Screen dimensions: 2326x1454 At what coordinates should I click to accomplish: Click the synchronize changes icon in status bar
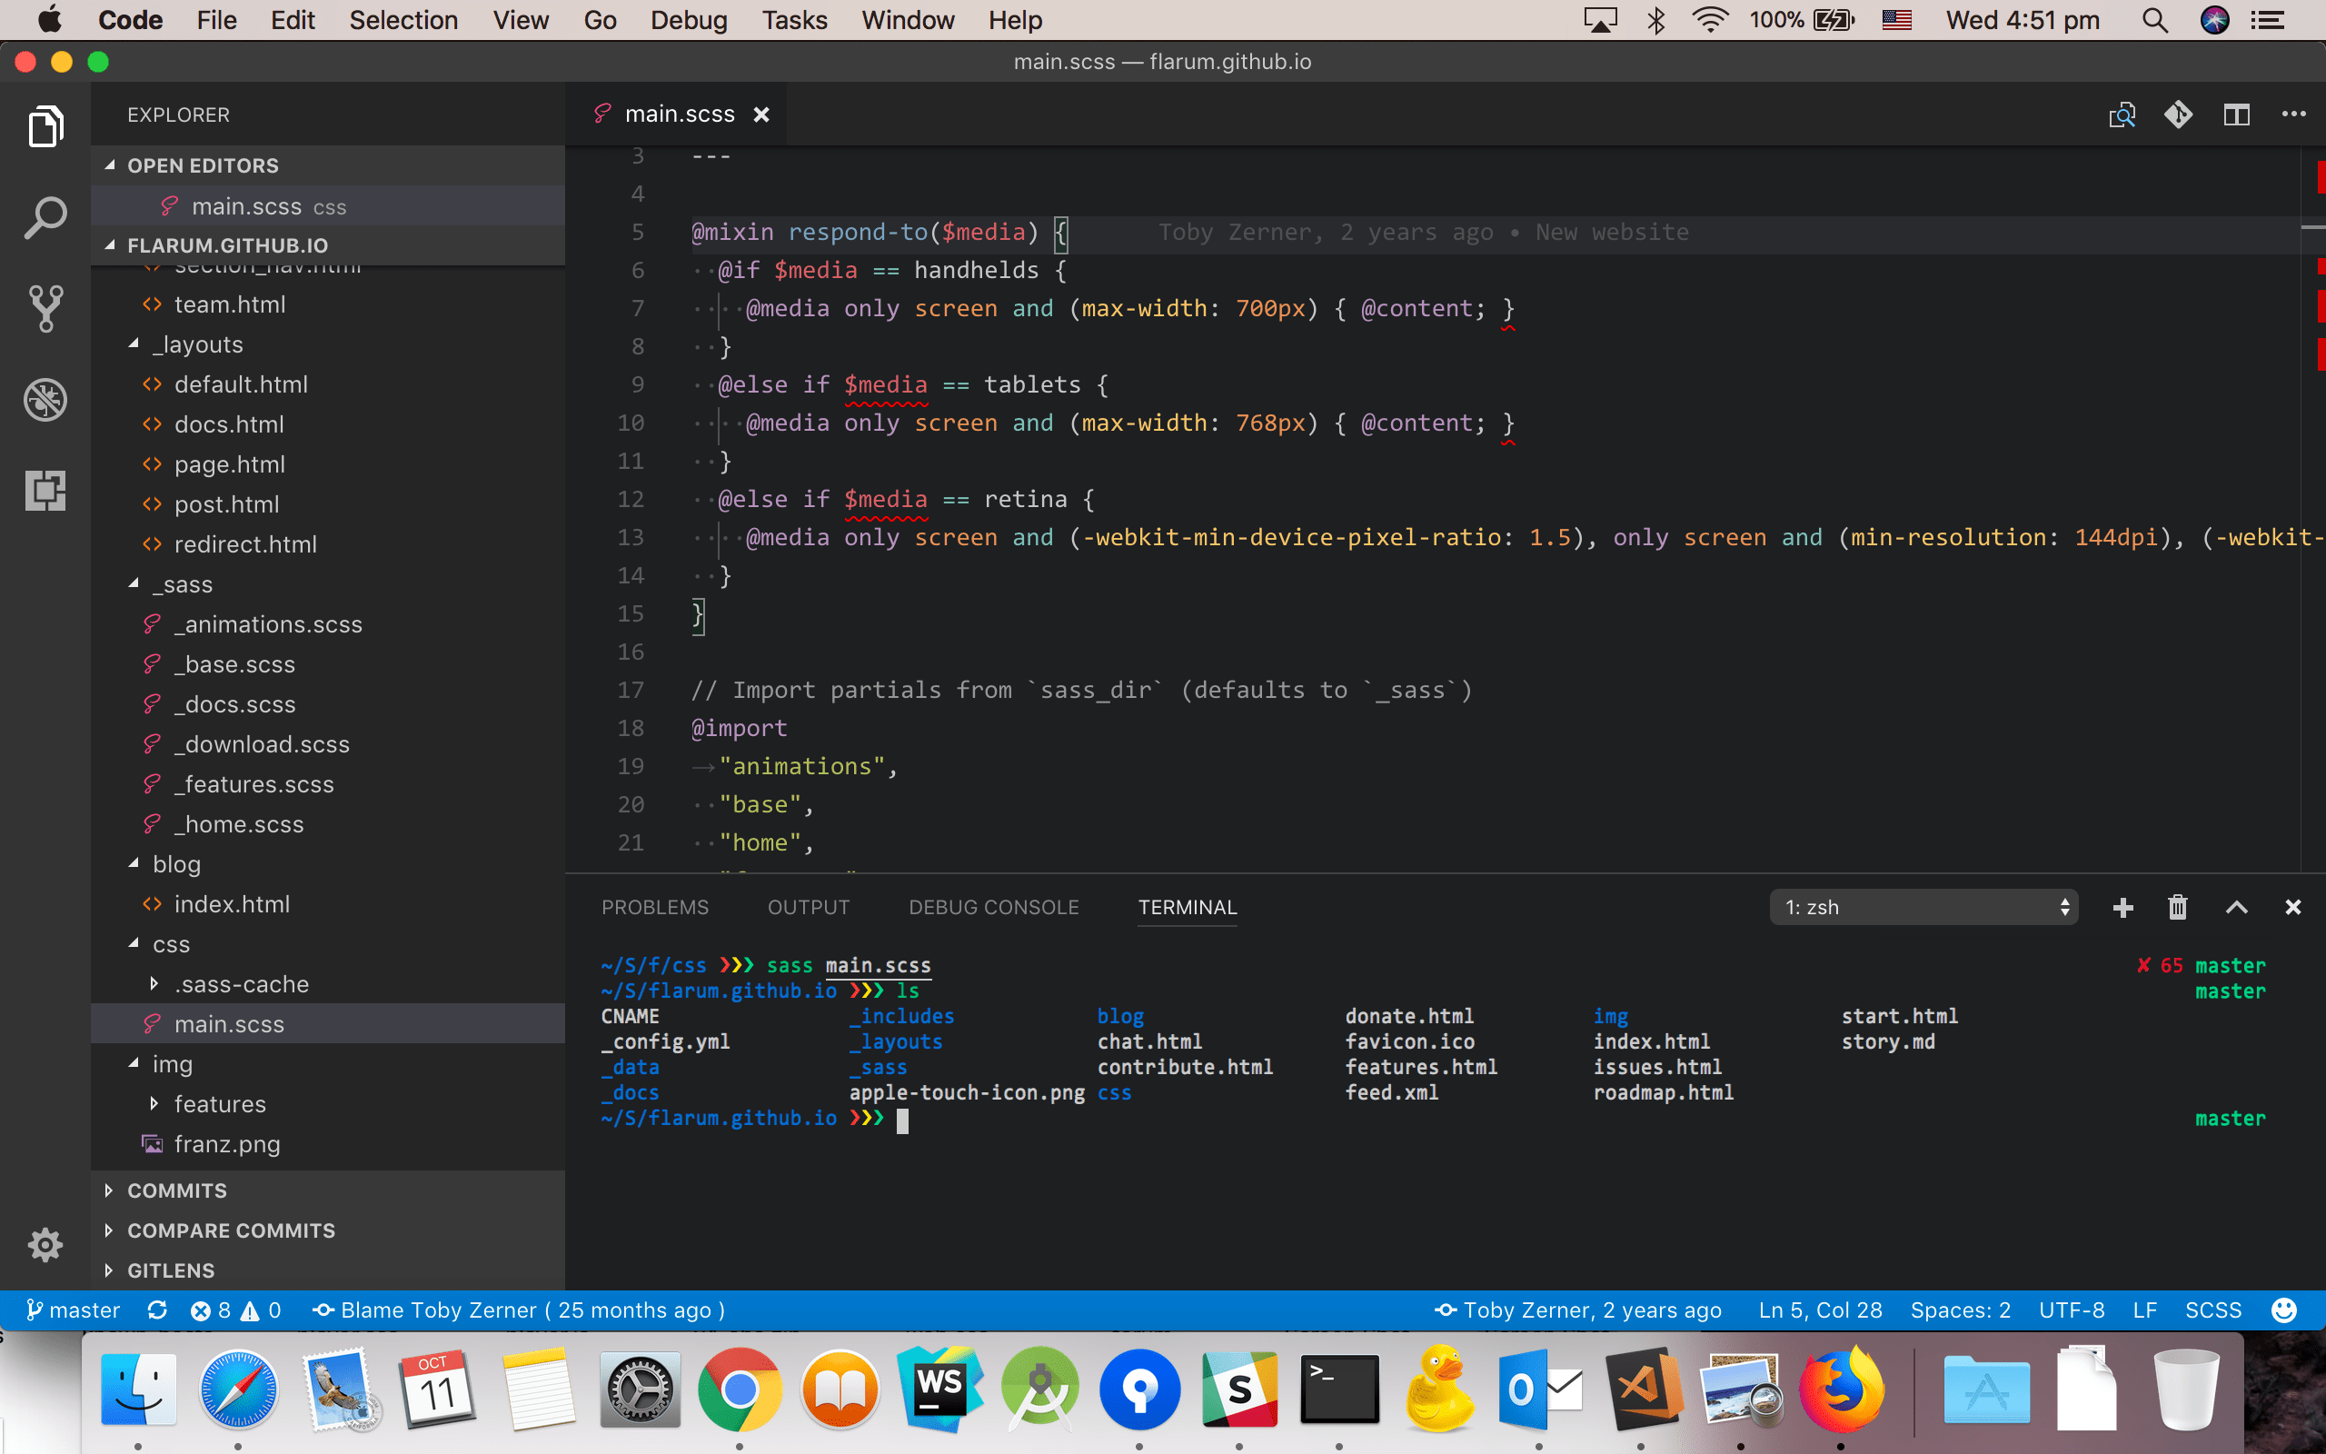(156, 1310)
